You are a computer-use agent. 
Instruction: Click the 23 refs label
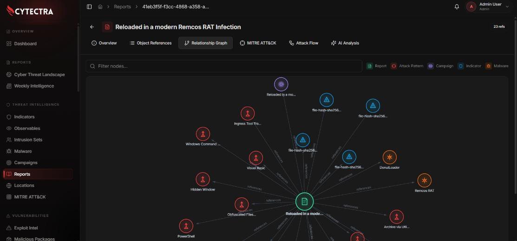tap(499, 26)
